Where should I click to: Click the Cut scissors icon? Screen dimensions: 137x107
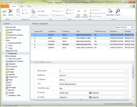pyautogui.click(x=23, y=10)
